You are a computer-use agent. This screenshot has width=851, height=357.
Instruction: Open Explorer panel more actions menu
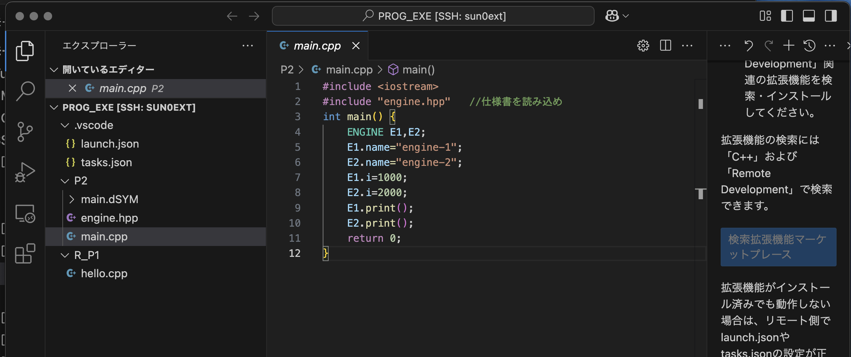248,46
